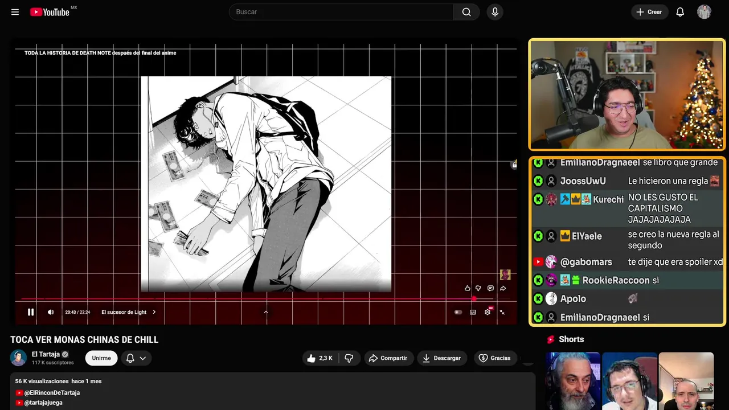Toggle the autoplay switch in the player
This screenshot has height=410, width=729.
(x=458, y=312)
